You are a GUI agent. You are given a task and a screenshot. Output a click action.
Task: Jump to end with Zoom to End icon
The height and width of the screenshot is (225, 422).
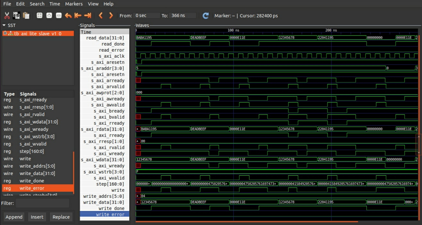(x=87, y=15)
